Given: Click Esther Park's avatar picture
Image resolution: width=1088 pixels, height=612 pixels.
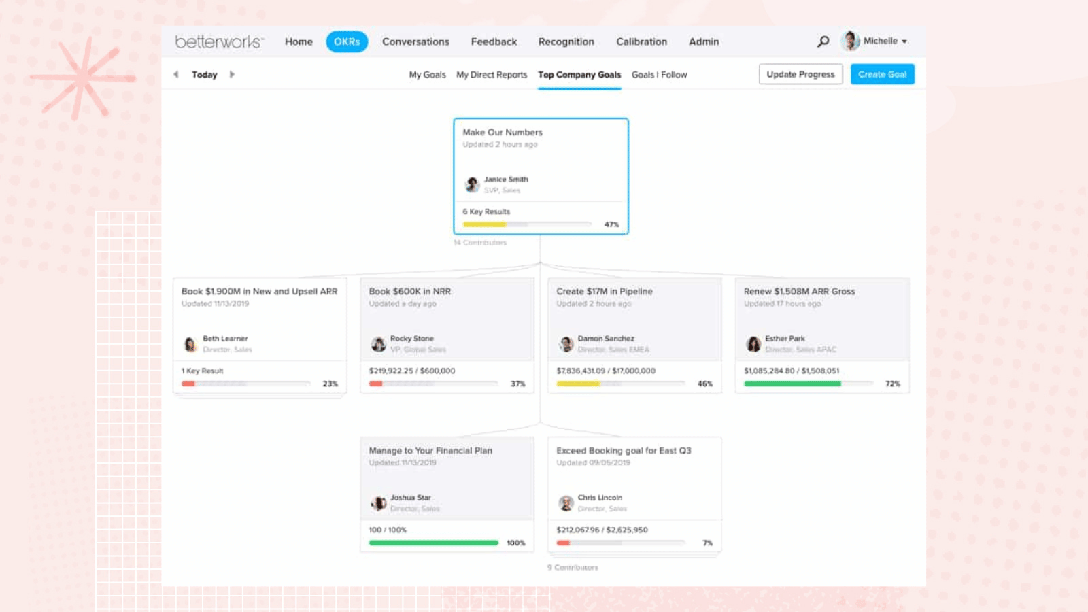Looking at the screenshot, I should coord(753,343).
